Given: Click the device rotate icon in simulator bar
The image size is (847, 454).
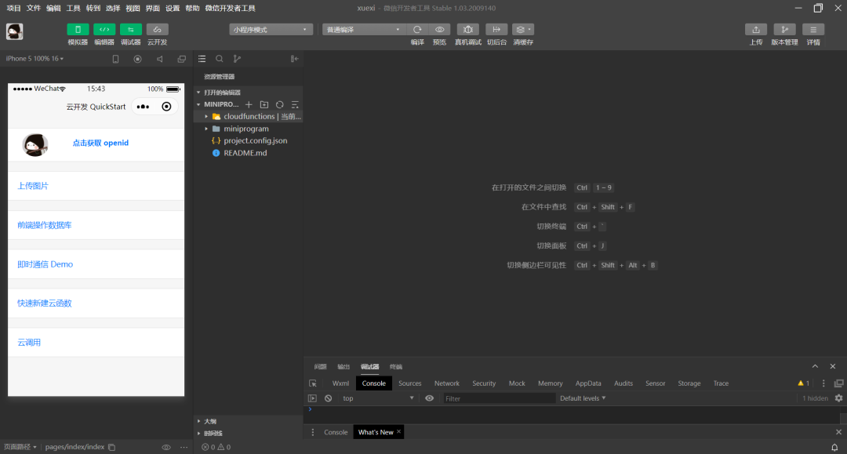Looking at the screenshot, I should pos(115,59).
